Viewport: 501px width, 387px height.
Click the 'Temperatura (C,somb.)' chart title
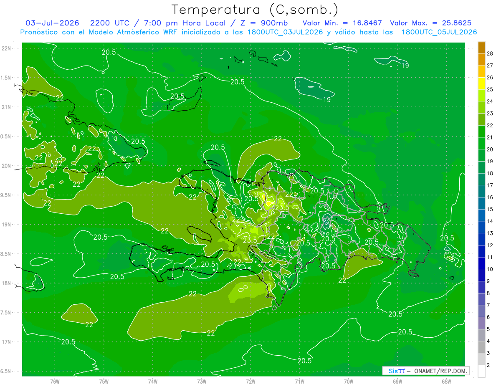click(255, 10)
